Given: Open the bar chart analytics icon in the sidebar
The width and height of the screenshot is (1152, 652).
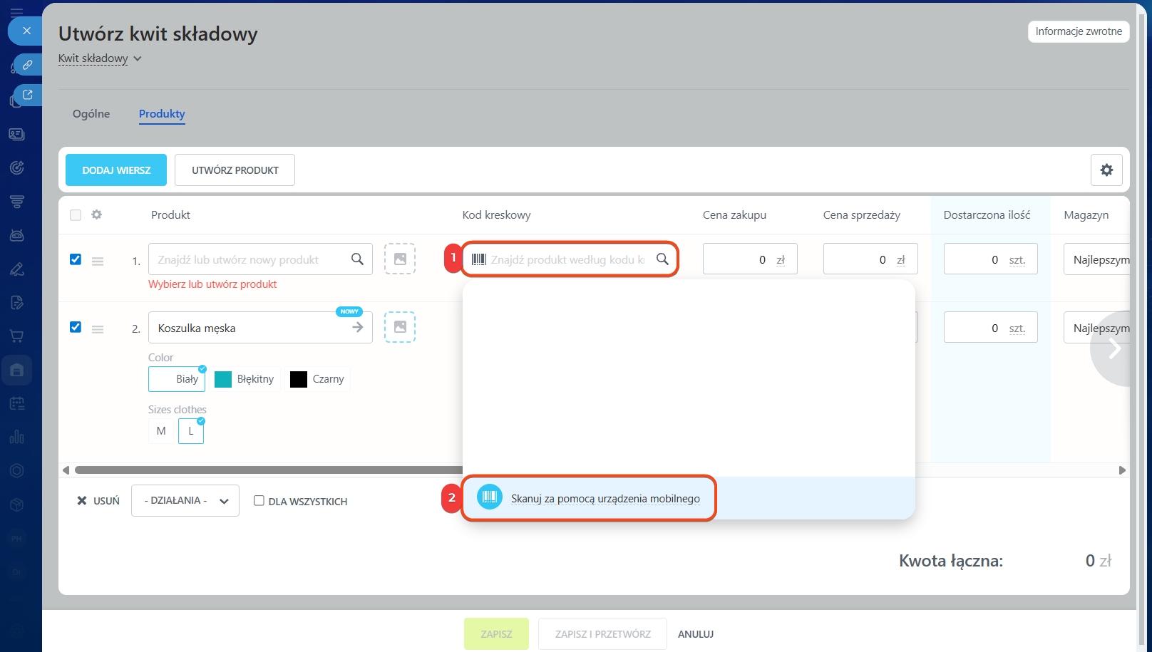Looking at the screenshot, I should [x=17, y=437].
